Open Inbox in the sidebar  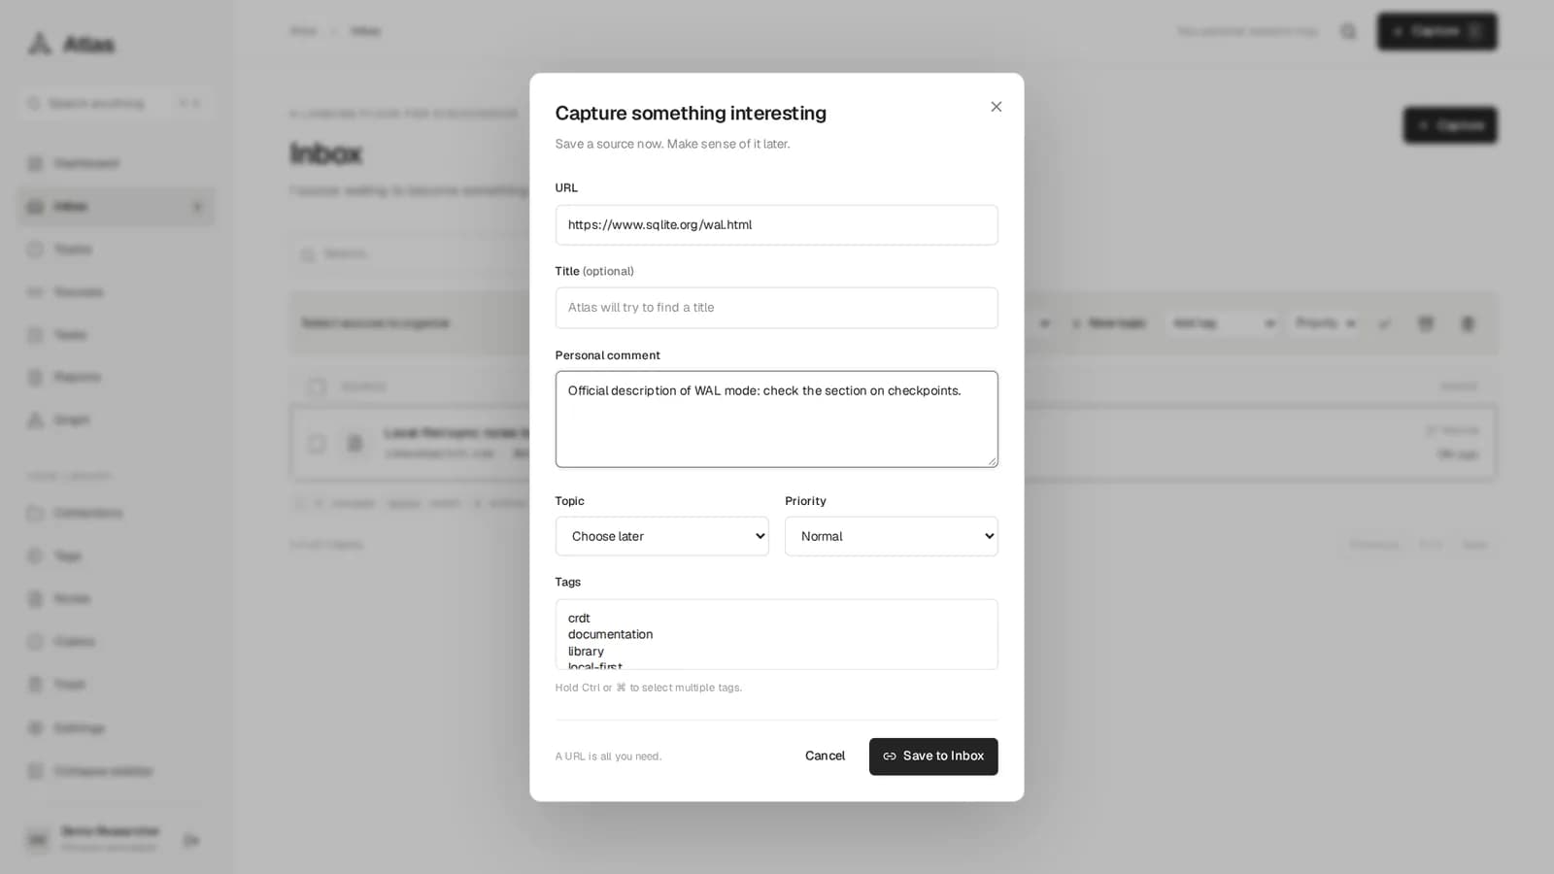click(116, 206)
